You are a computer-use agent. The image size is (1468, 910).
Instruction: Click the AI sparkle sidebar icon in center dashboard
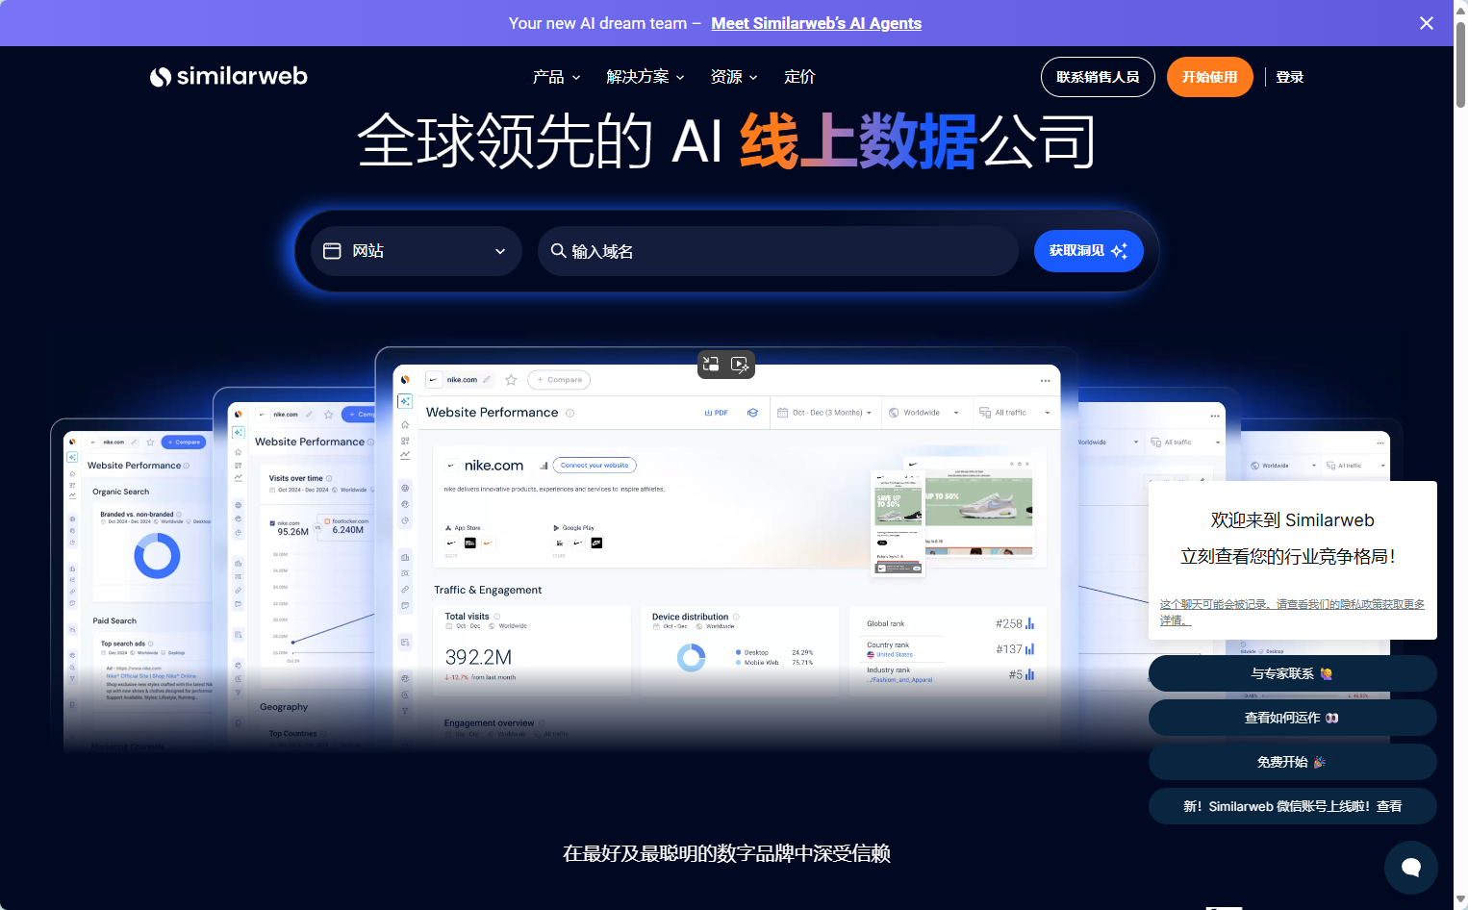click(x=405, y=401)
